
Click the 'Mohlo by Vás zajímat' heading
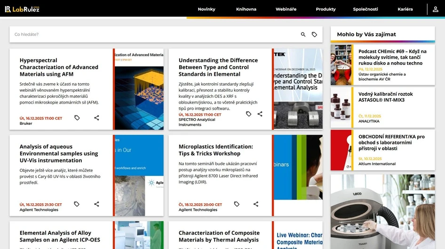coord(366,34)
